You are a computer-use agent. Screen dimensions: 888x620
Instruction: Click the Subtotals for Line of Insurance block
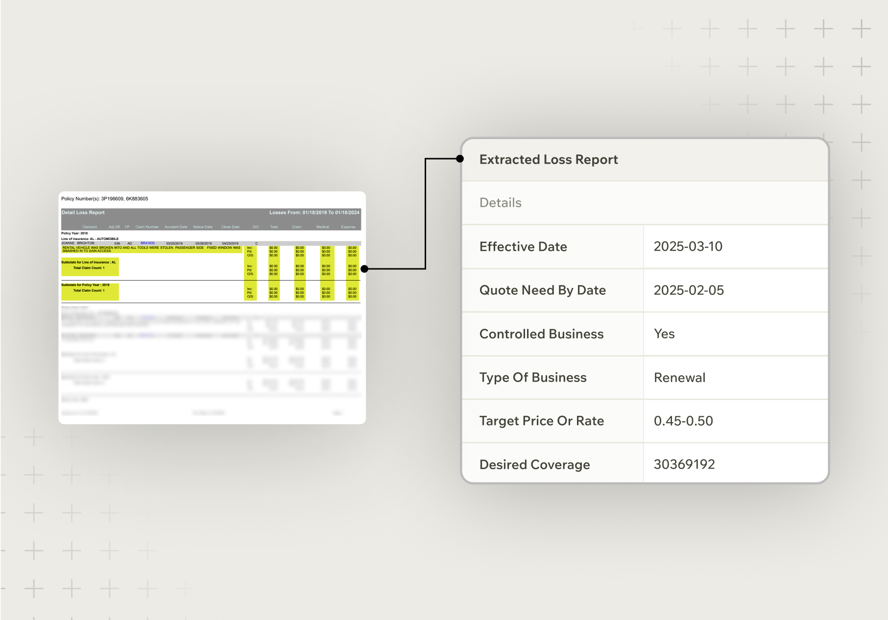tap(89, 265)
